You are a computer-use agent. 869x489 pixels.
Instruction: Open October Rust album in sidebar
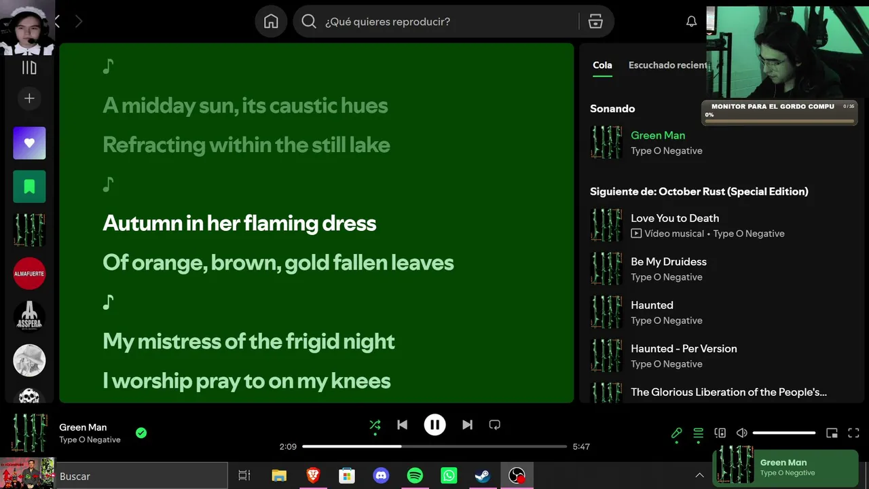[x=29, y=230]
